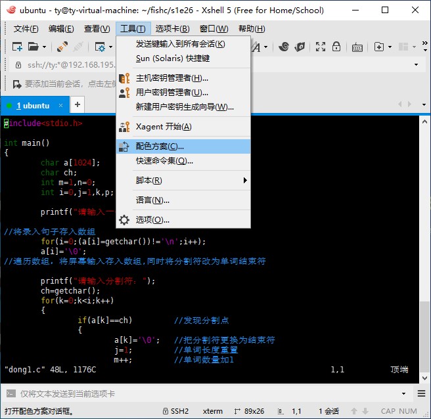Click the lock screen padlock icon
The image size is (431, 419).
click(336, 47)
